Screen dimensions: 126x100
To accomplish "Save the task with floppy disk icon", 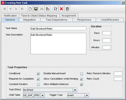I will (36, 9).
